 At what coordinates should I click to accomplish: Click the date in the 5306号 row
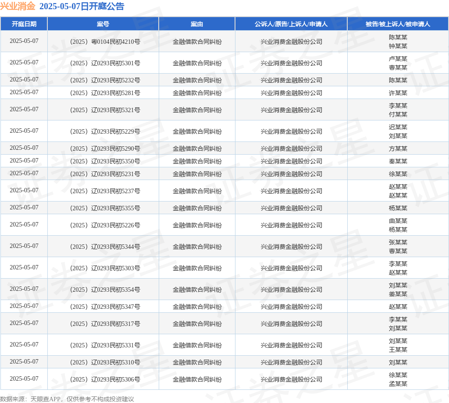[x=24, y=378]
